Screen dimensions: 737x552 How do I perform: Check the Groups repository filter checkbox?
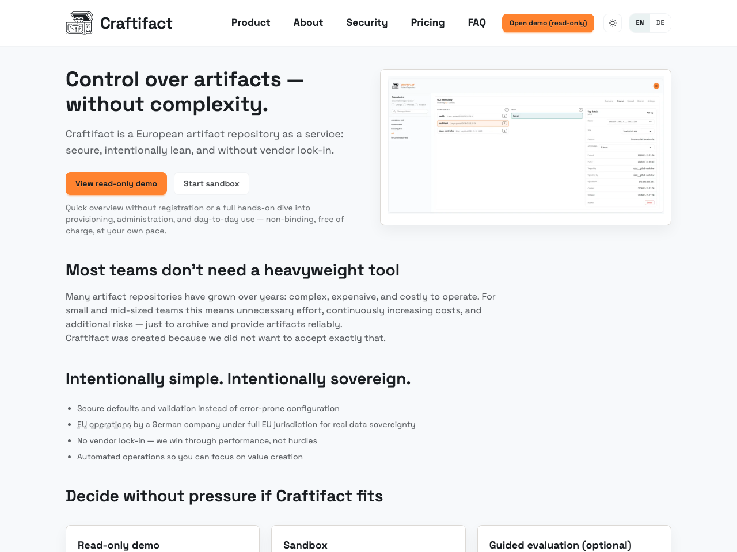[x=393, y=105]
